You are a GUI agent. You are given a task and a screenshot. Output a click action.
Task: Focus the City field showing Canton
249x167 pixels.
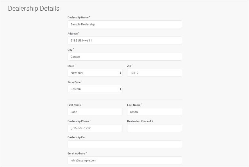tap(125, 57)
